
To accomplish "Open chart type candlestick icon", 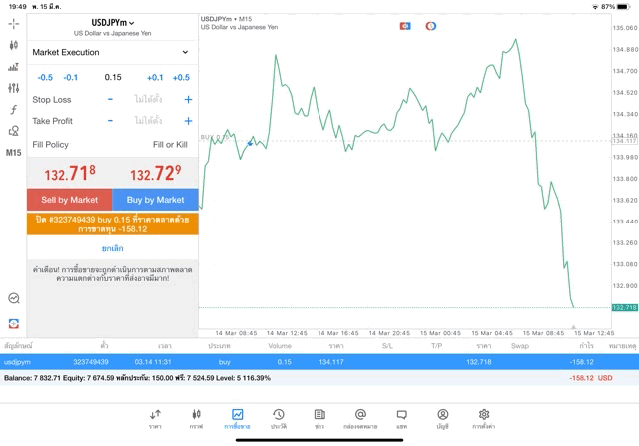I will 13,45.
